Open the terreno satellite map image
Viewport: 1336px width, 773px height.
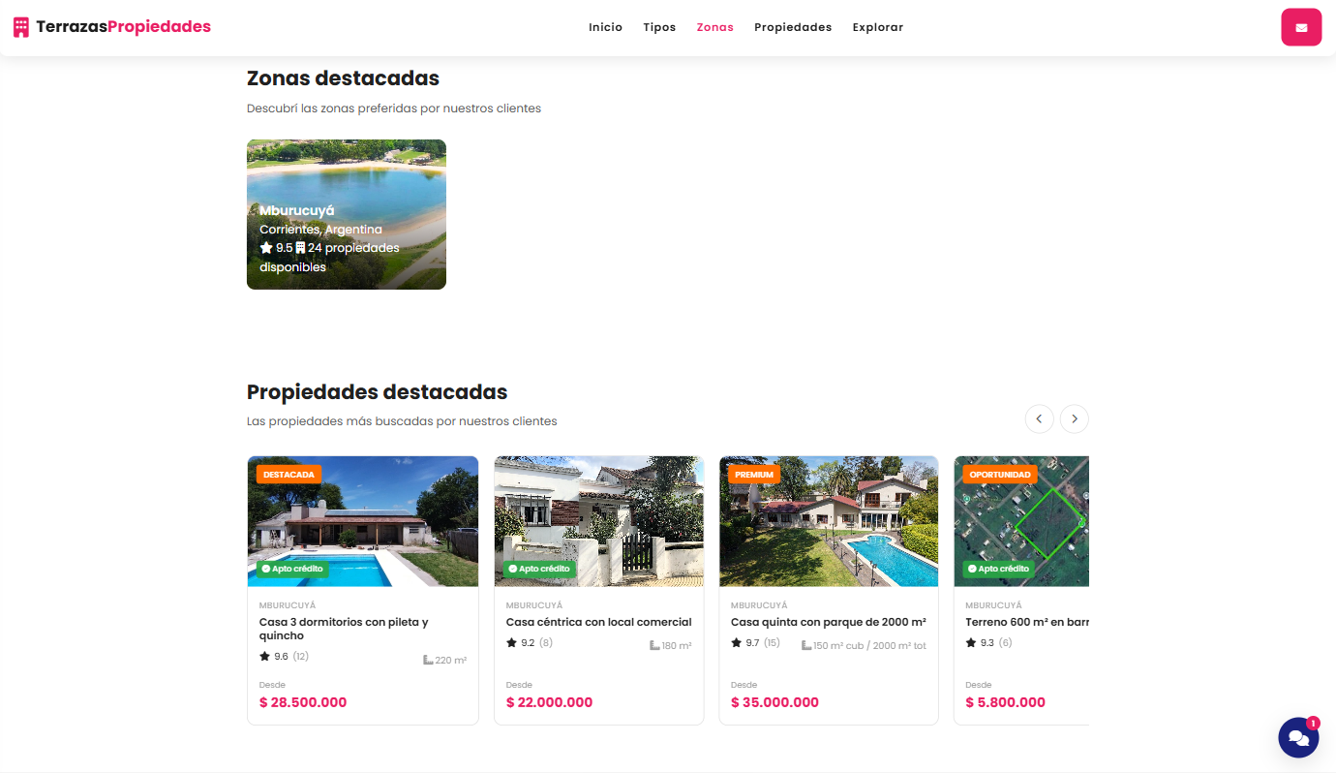[1021, 521]
